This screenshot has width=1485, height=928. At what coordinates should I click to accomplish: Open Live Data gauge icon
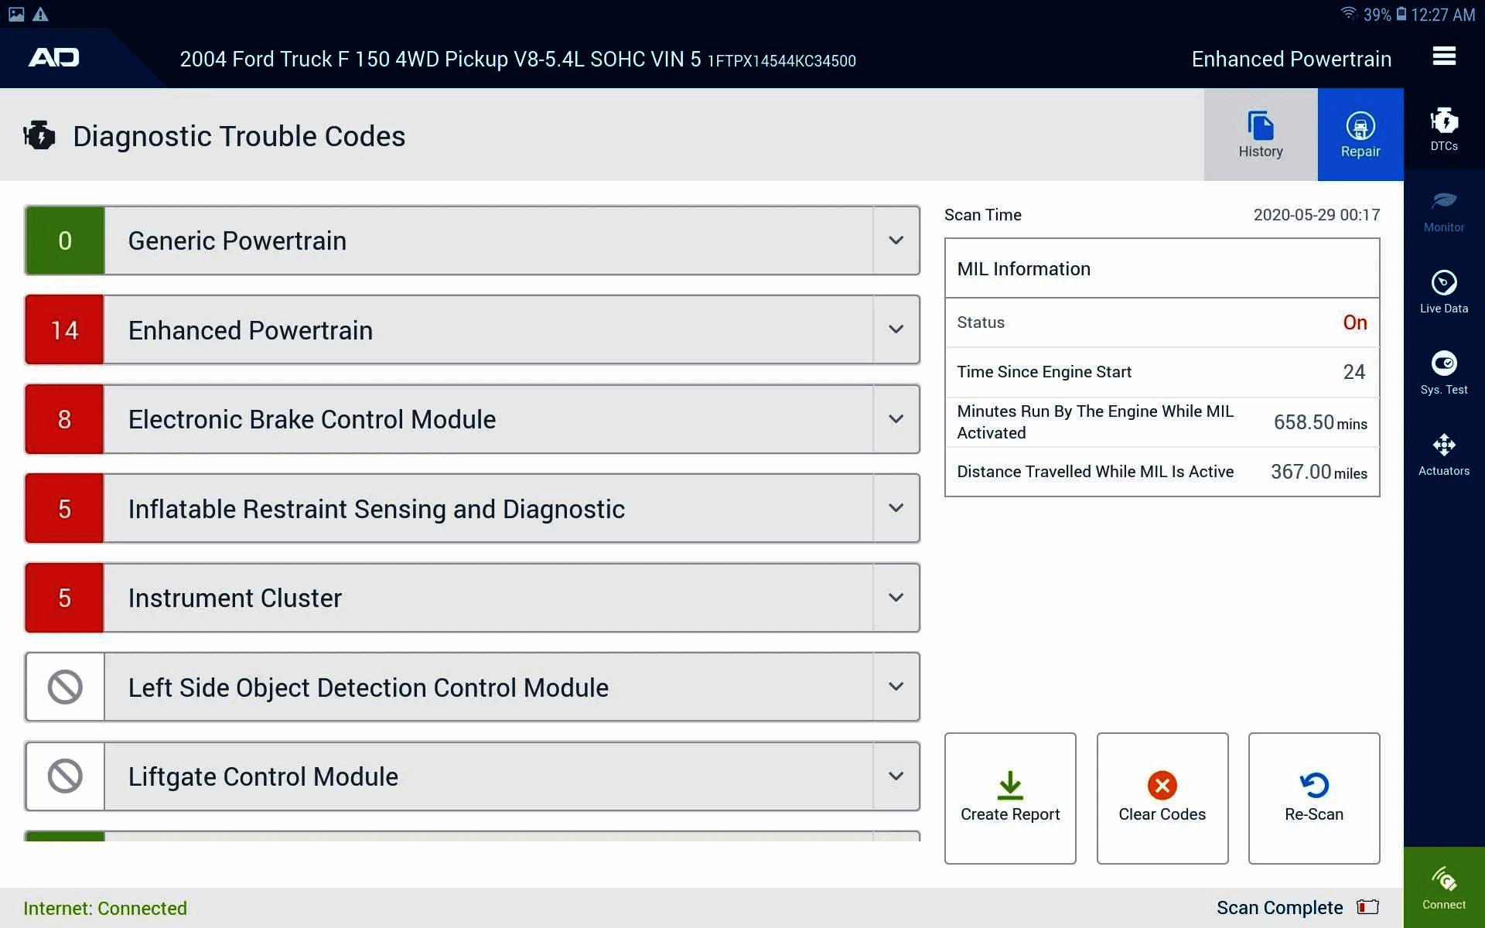[1443, 292]
